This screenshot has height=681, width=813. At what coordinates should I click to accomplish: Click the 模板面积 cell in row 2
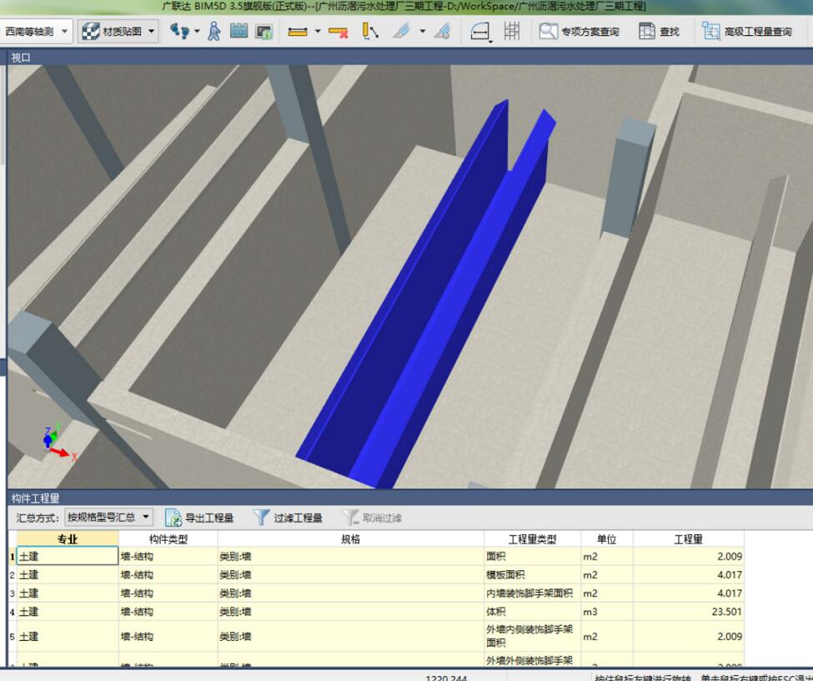click(x=533, y=574)
